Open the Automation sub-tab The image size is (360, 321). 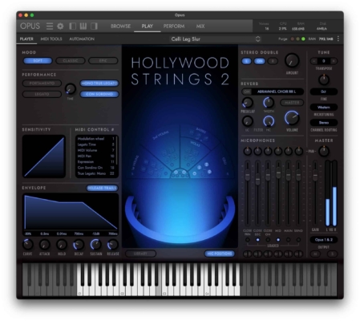click(x=82, y=39)
